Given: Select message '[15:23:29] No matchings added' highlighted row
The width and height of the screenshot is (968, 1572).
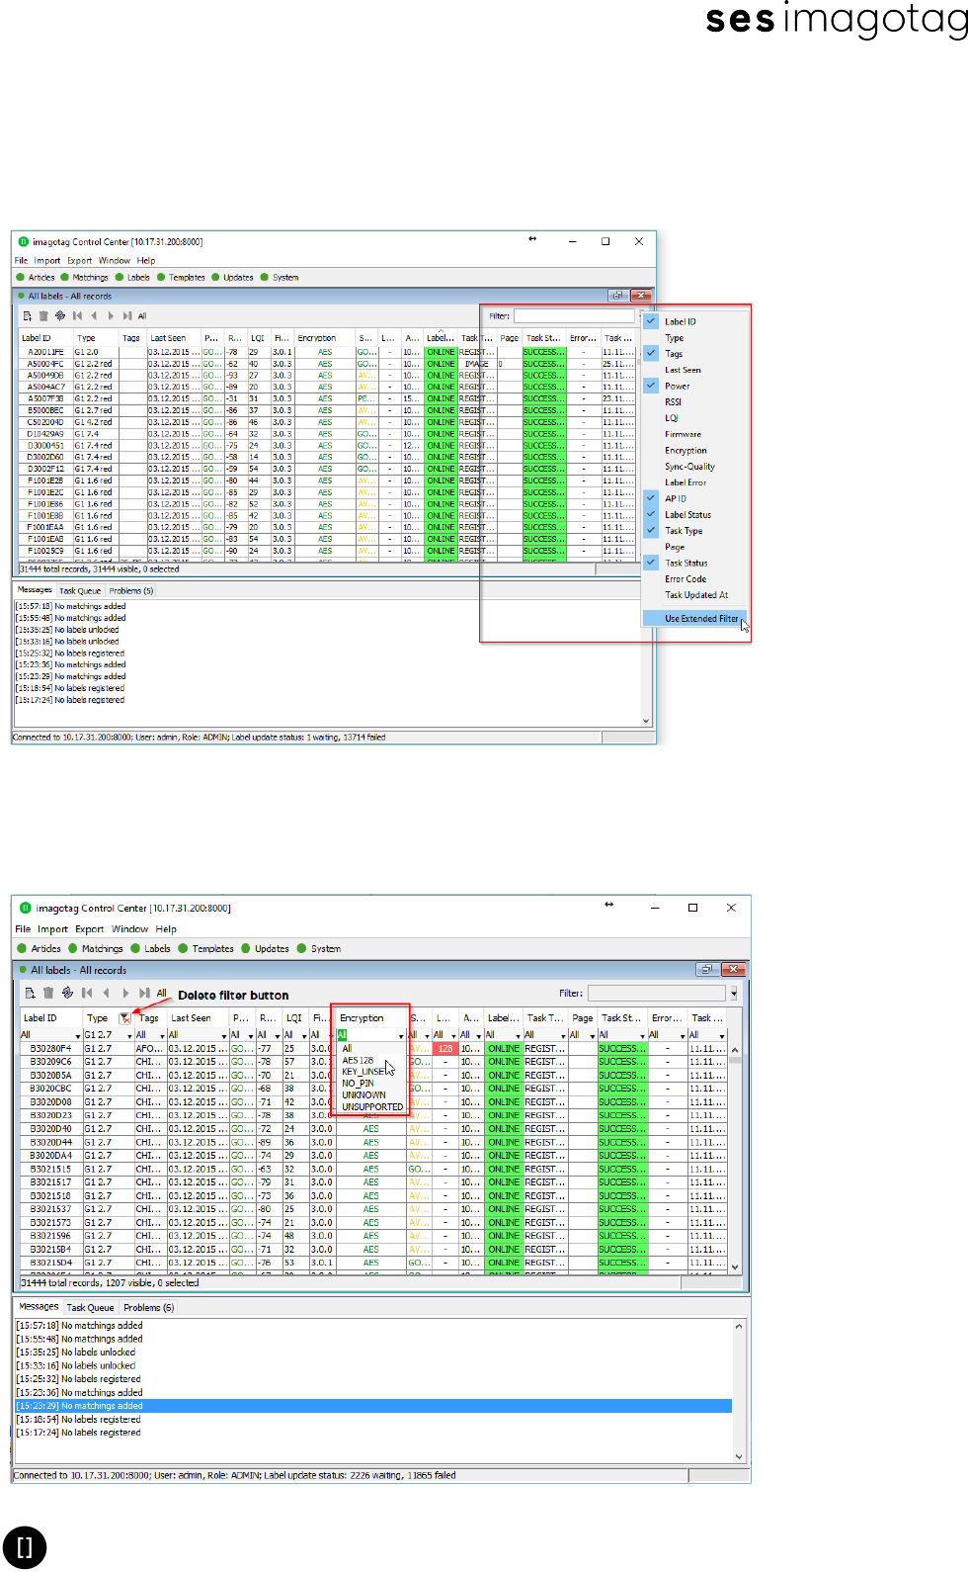Looking at the screenshot, I should tap(373, 1406).
